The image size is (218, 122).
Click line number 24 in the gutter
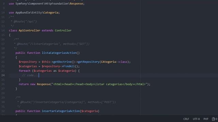[3, 75]
